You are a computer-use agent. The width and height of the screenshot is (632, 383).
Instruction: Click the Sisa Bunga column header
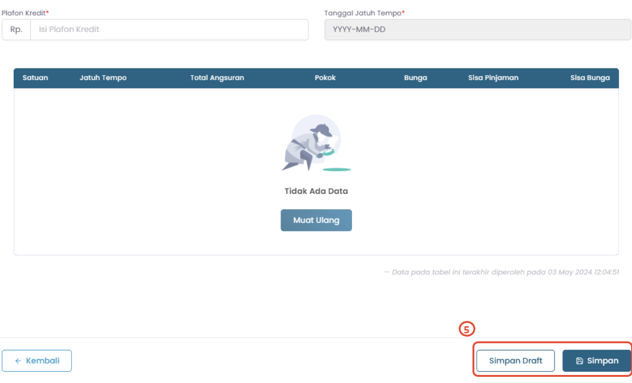pyautogui.click(x=590, y=78)
